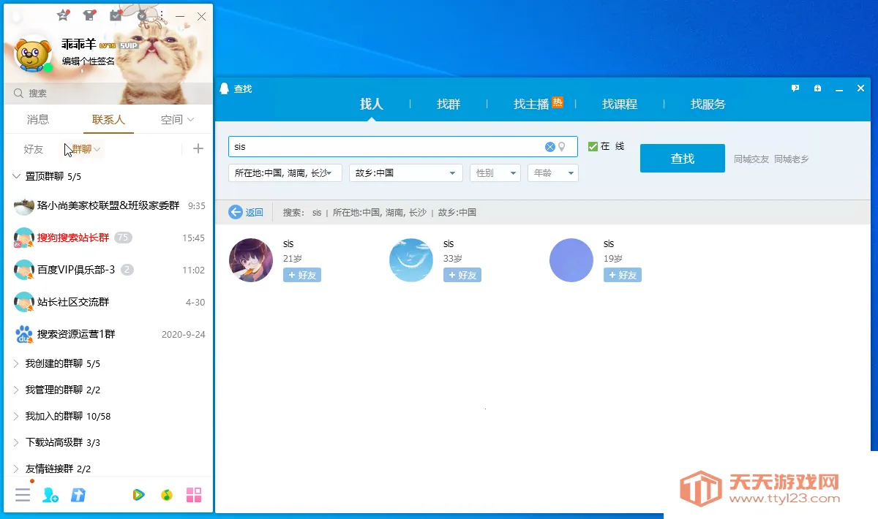878x519 pixels.
Task: Open the dress-up shop shirt icon
Action: (x=89, y=15)
